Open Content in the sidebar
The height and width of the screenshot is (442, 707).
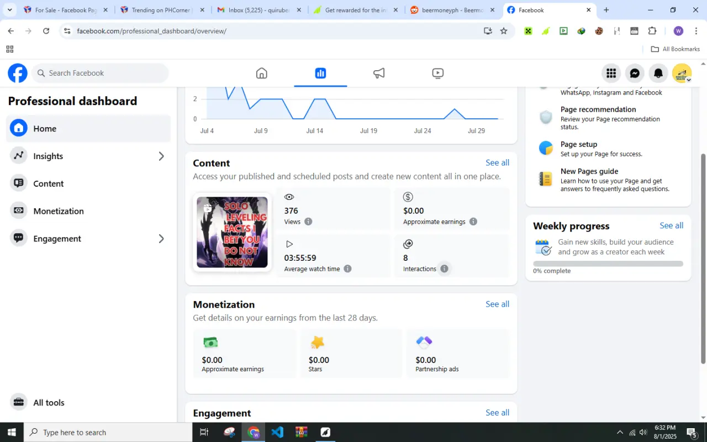click(89, 183)
